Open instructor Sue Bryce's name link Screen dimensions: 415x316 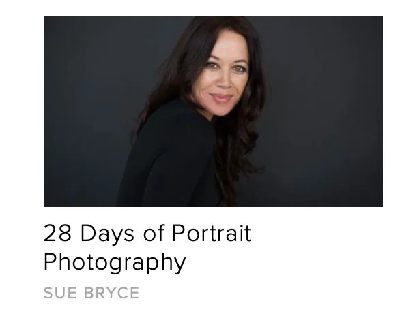(x=91, y=293)
